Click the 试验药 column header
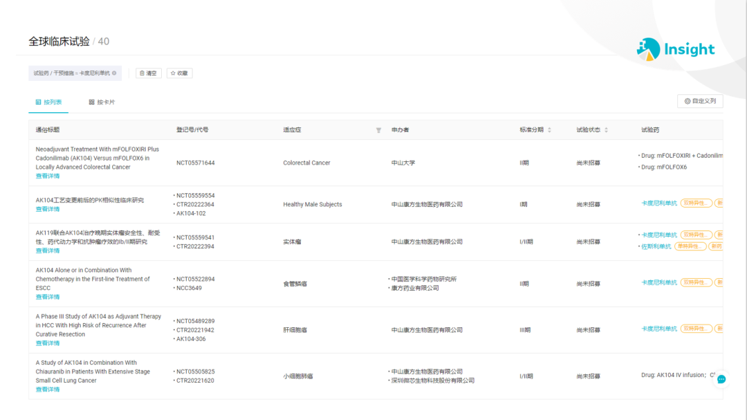 (650, 129)
